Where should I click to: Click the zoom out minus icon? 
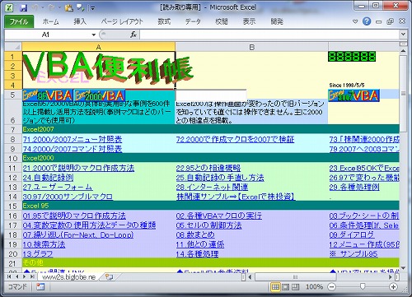[x=332, y=287]
